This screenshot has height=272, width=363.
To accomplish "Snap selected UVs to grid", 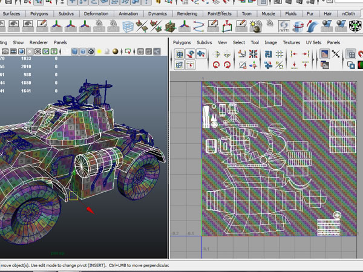I will (280, 54).
